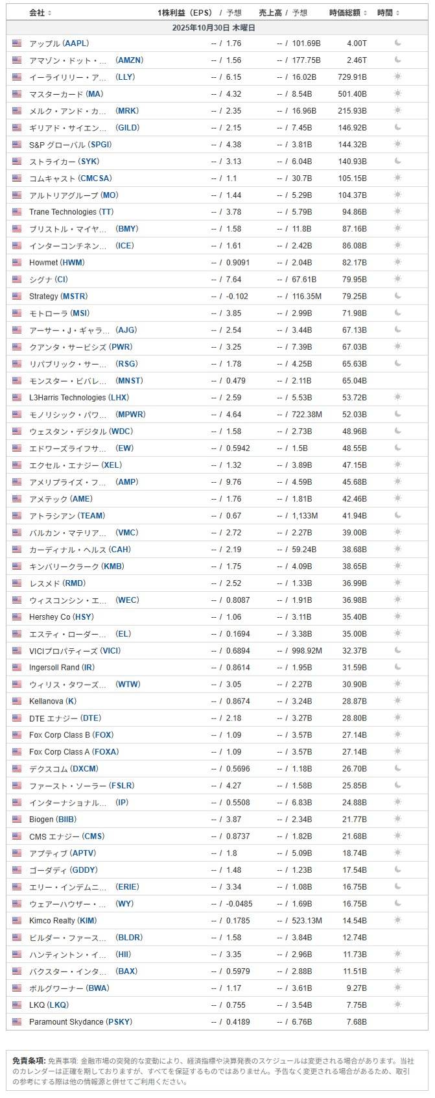Click the time icon in the Kellanova row
Screen dimensions: 435x1098
coord(397,701)
